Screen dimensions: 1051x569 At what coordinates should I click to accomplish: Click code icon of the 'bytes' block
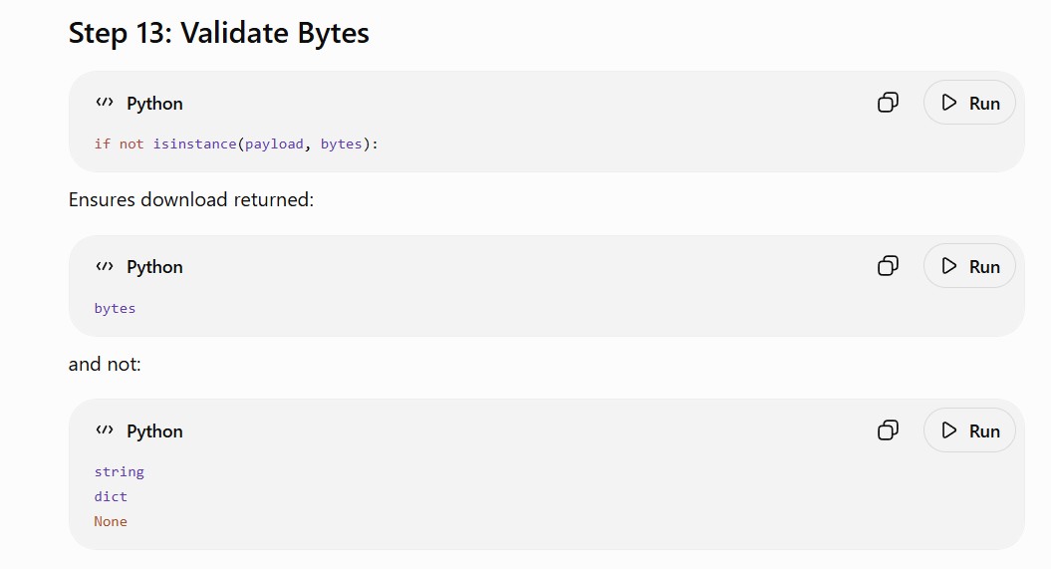click(105, 266)
